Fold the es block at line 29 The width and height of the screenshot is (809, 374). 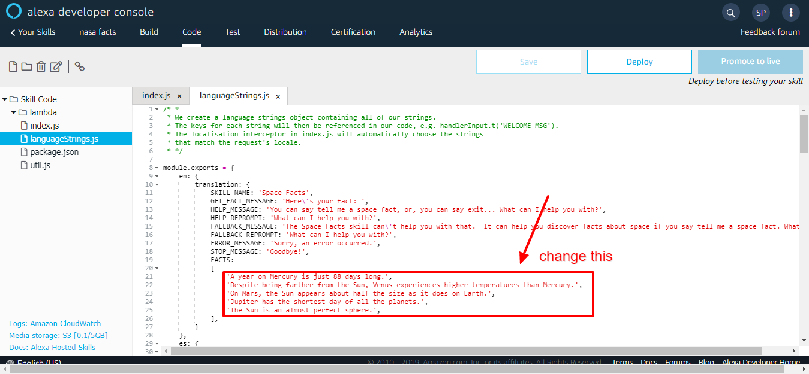tap(157, 344)
